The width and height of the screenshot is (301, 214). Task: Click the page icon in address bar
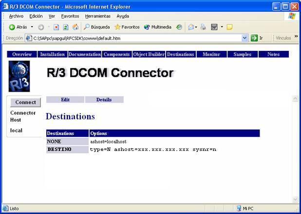29,38
